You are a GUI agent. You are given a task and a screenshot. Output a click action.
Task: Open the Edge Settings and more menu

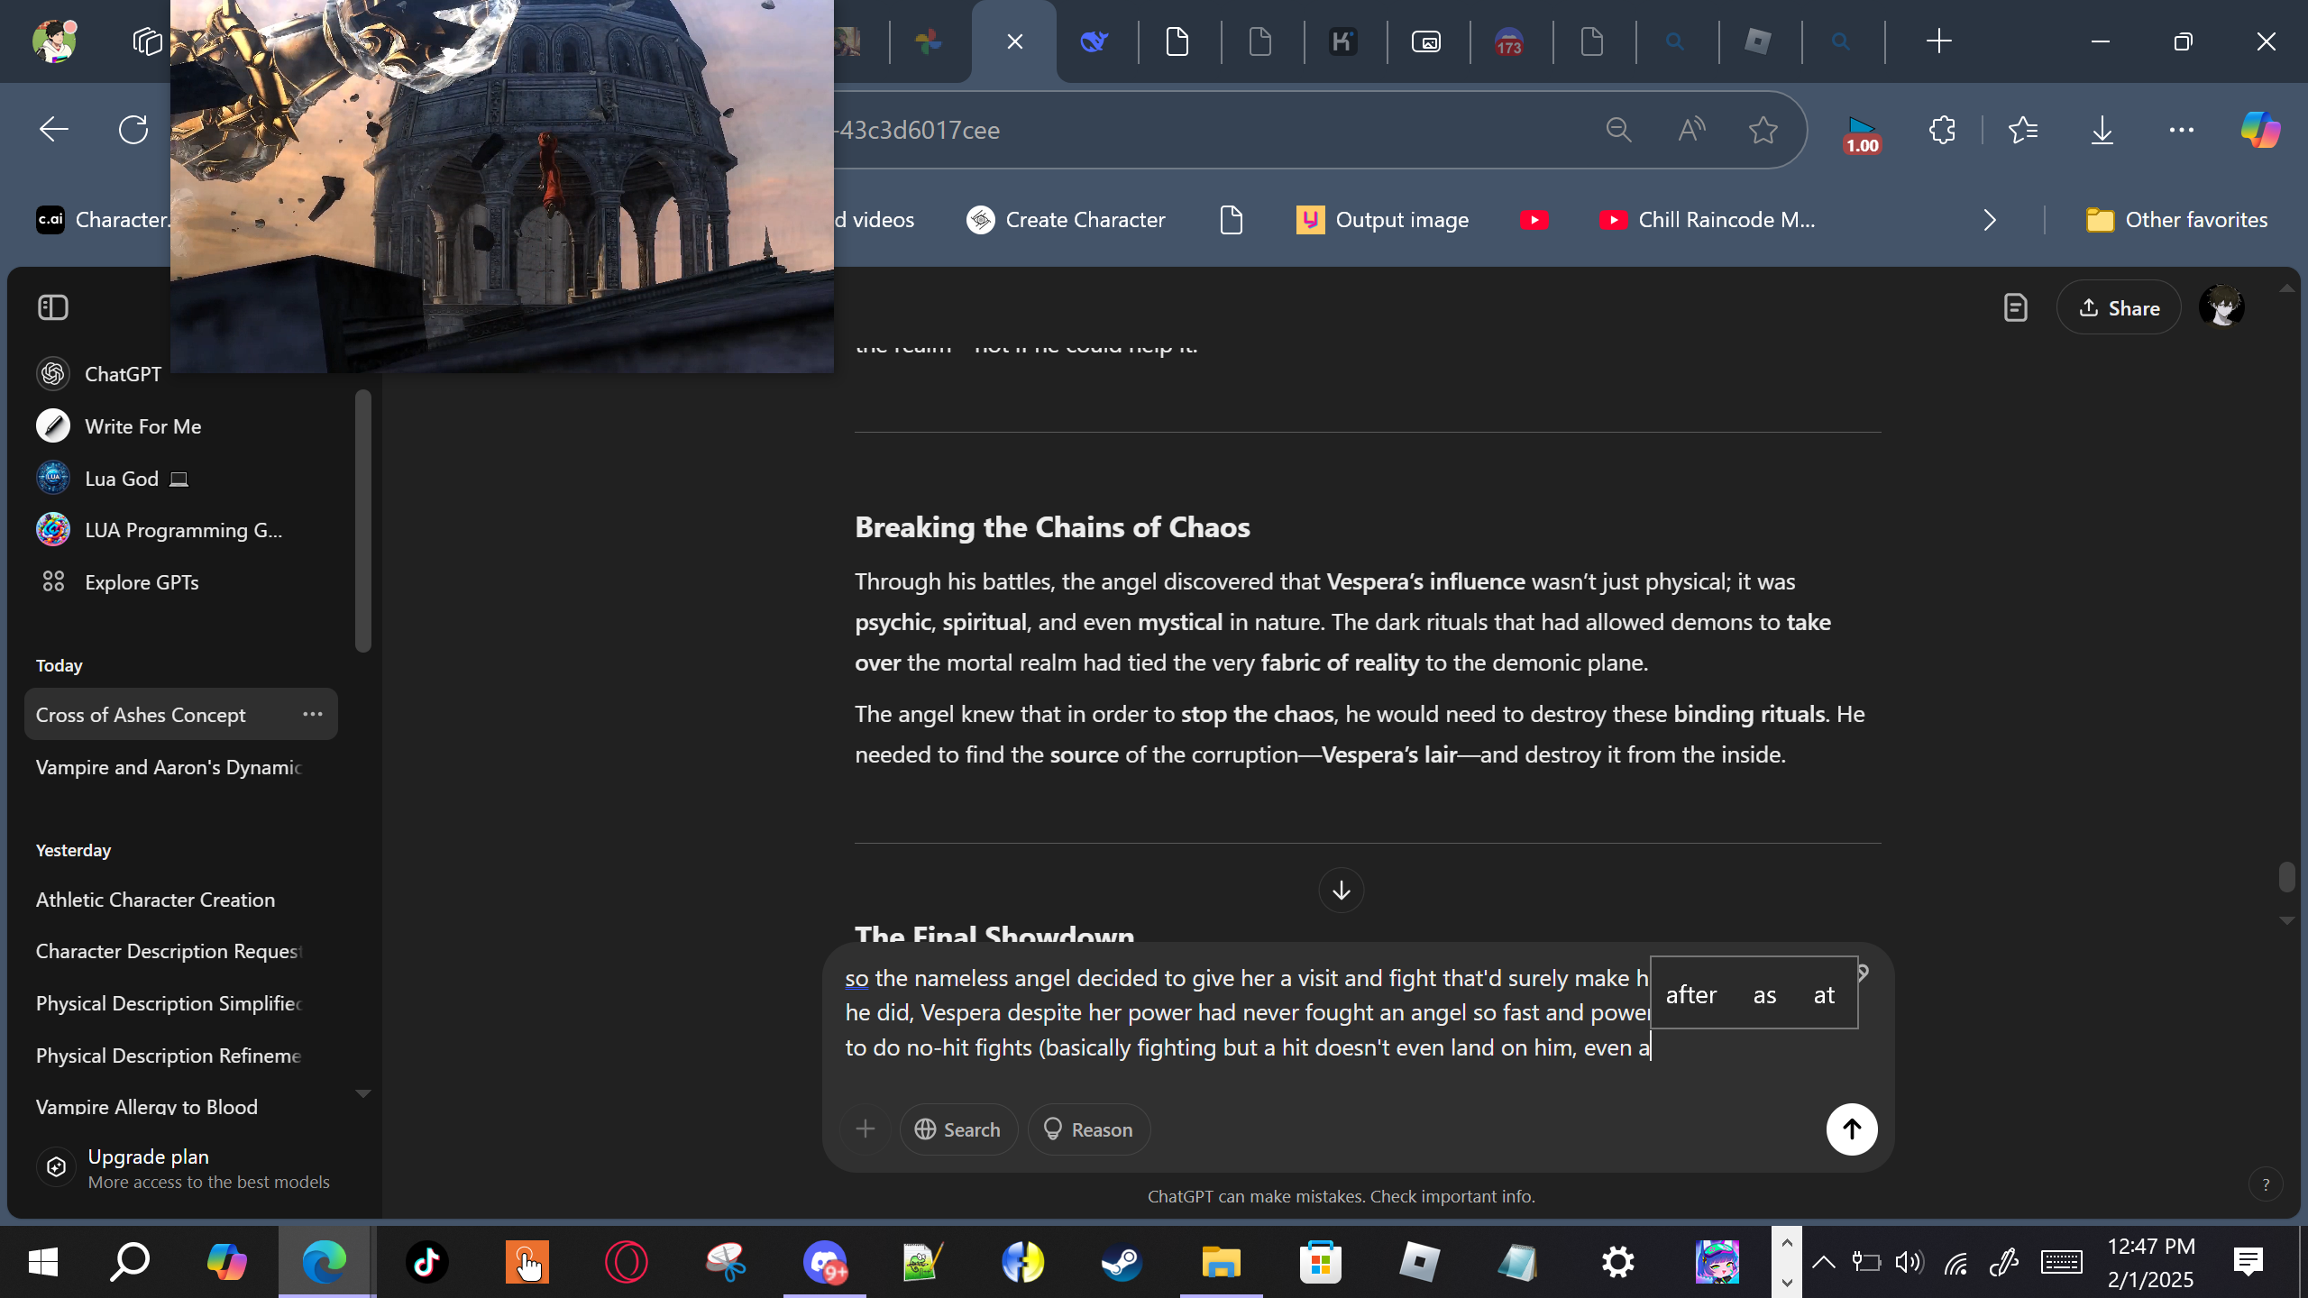(x=2181, y=130)
